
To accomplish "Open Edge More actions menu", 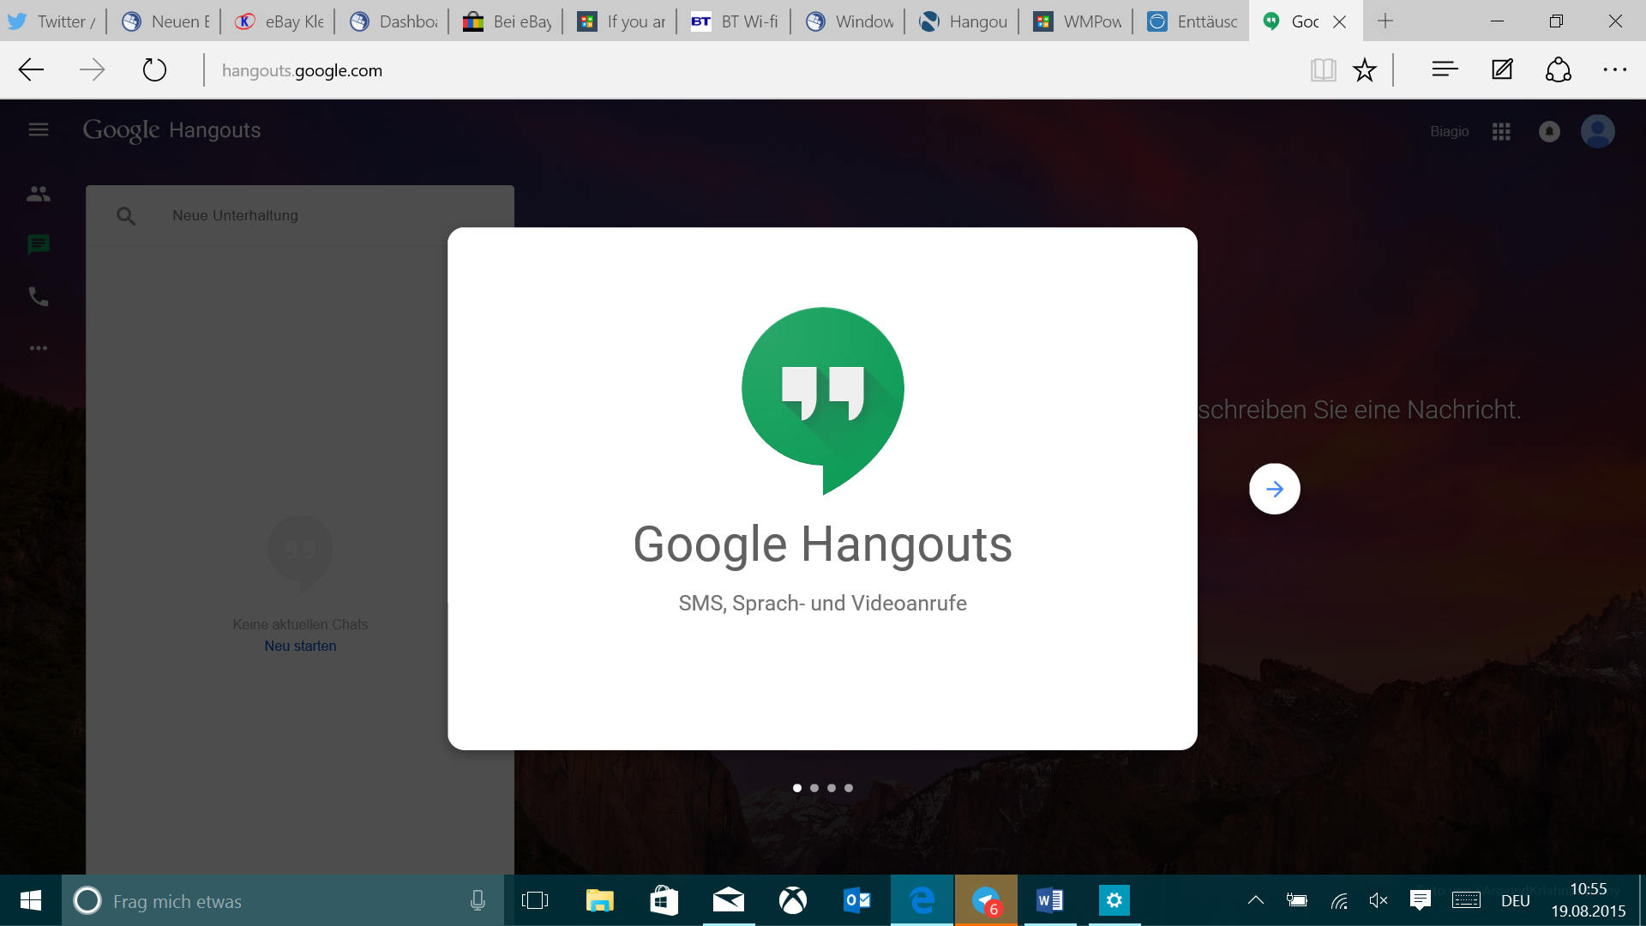I will 1615,69.
